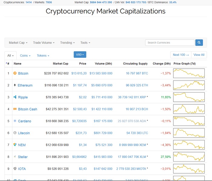Click 24h Vol $40 523 173 703

click(136, 2)
